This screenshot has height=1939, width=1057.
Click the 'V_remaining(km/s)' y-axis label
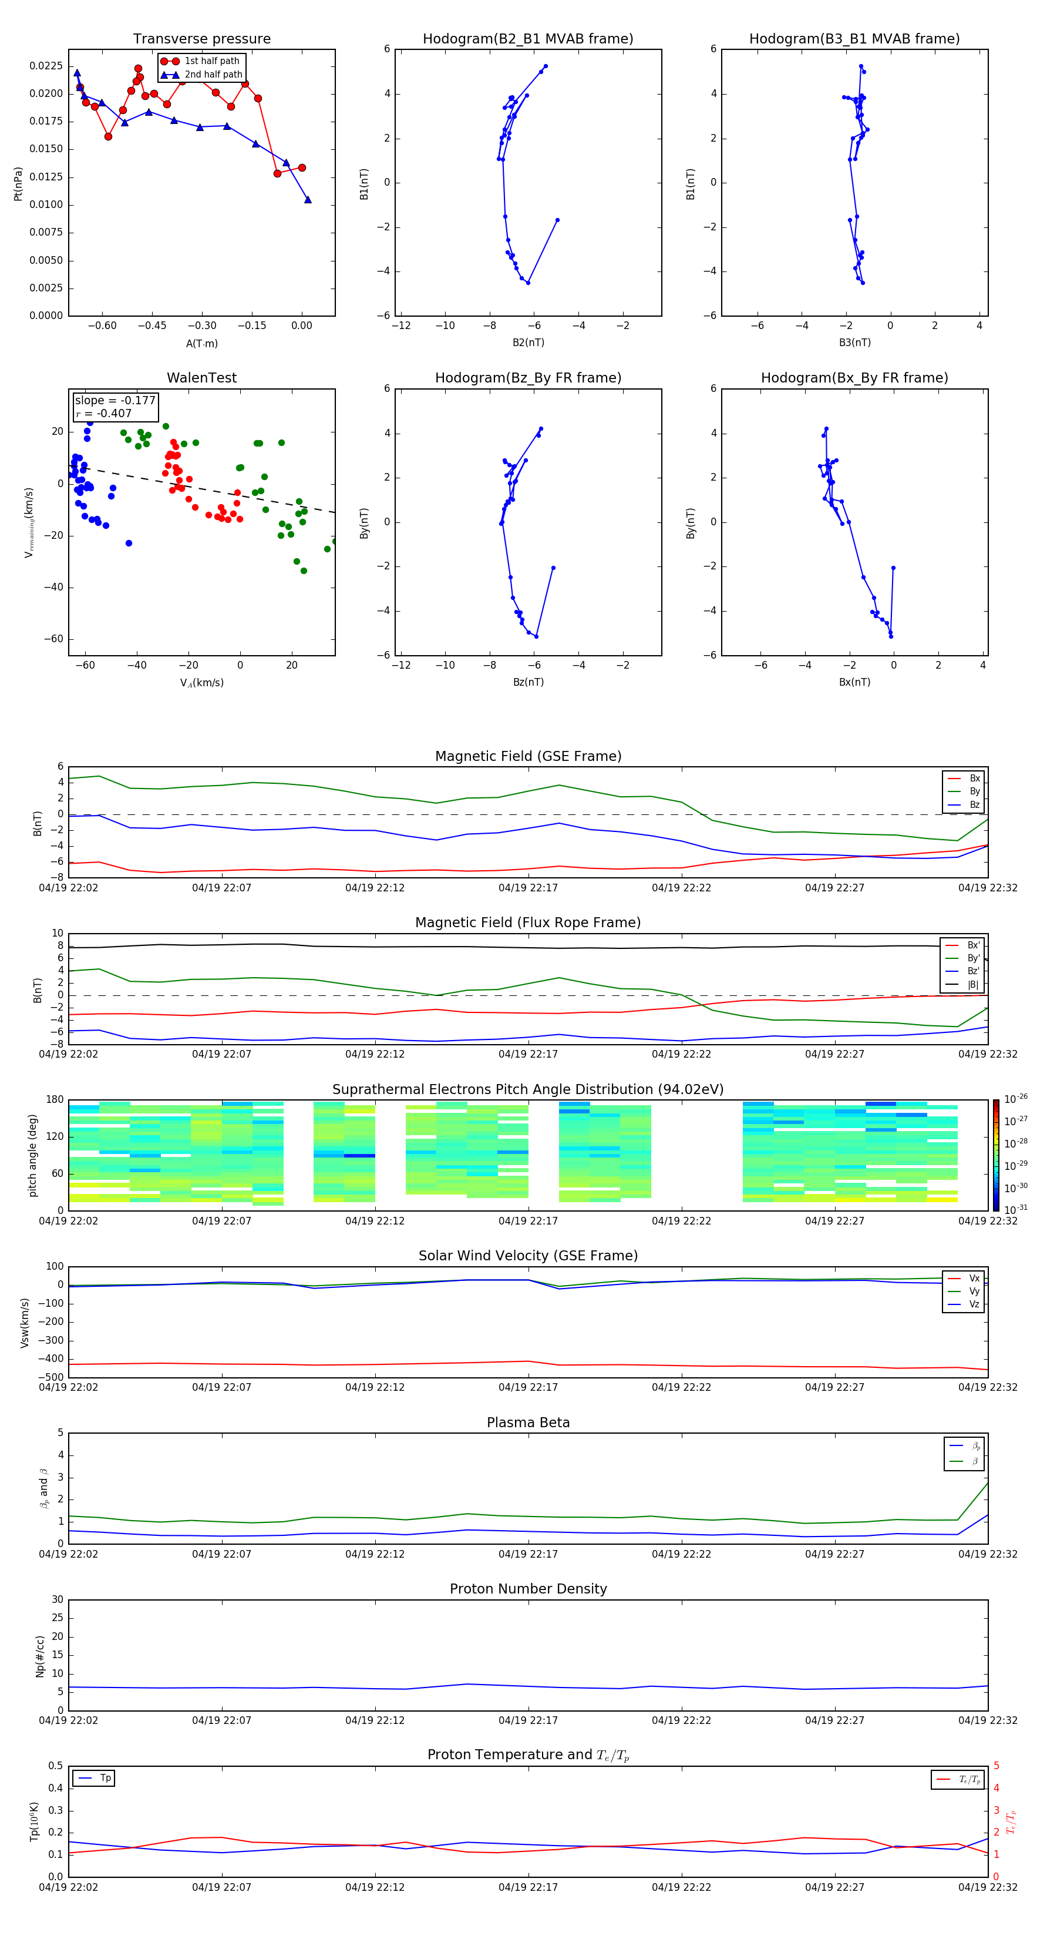tap(29, 522)
